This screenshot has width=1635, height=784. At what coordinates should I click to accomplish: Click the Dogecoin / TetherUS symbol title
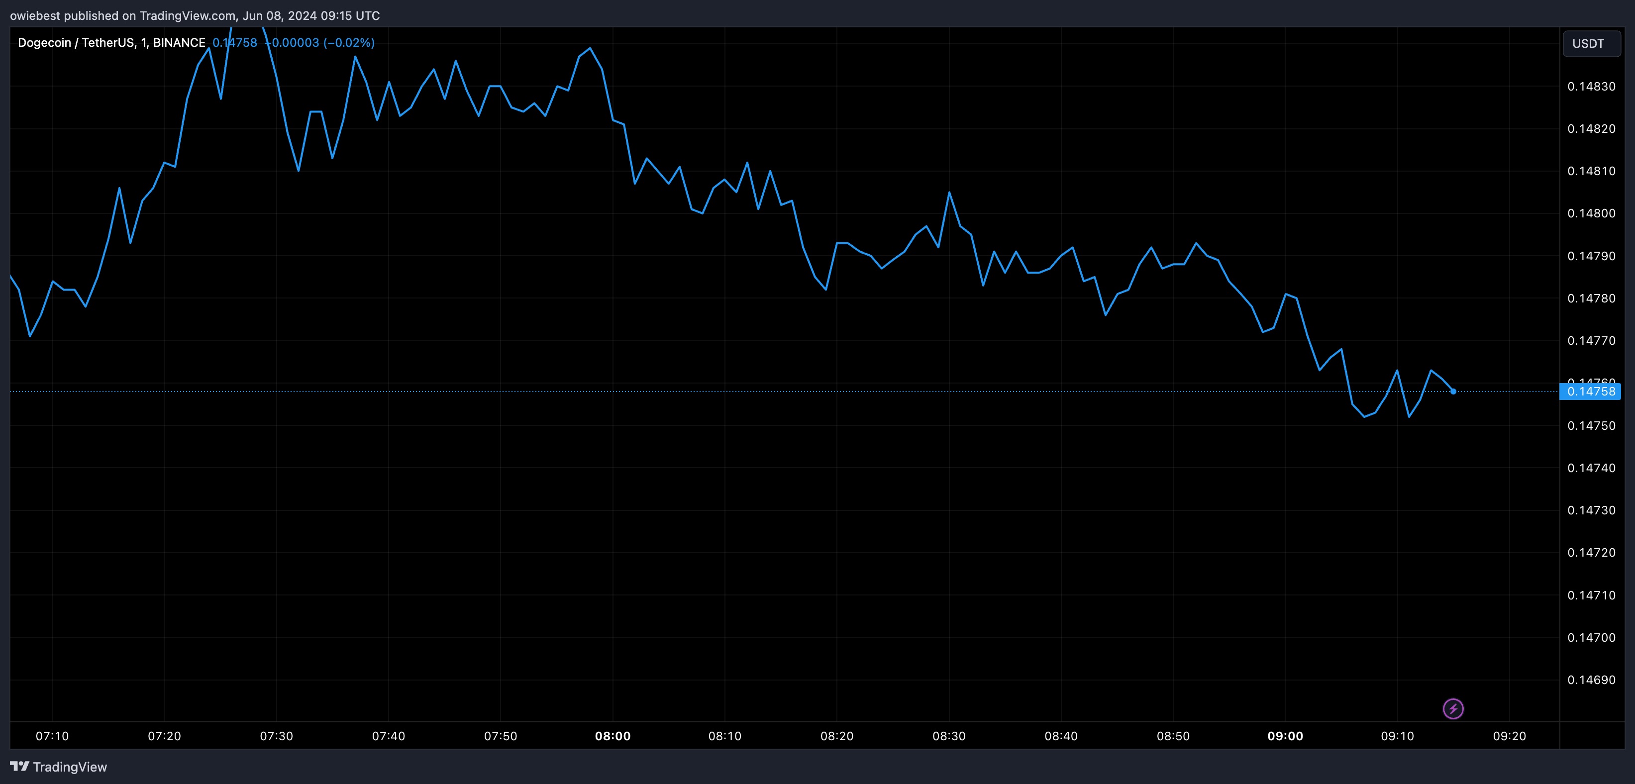click(x=111, y=42)
